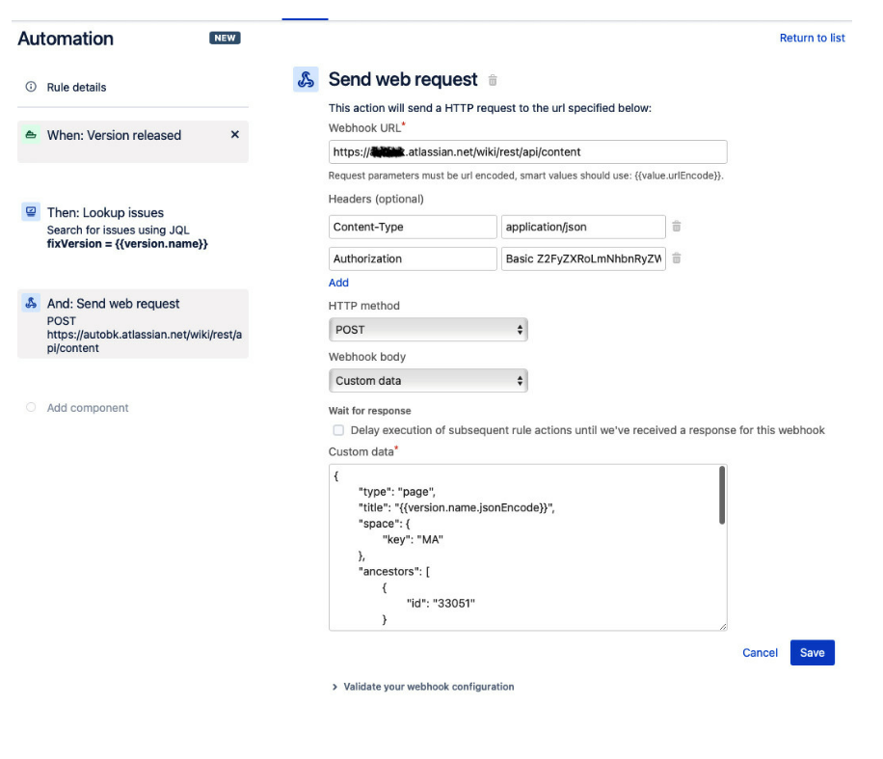Click the Webhook URL input field
The width and height of the screenshot is (883, 759).
527,151
